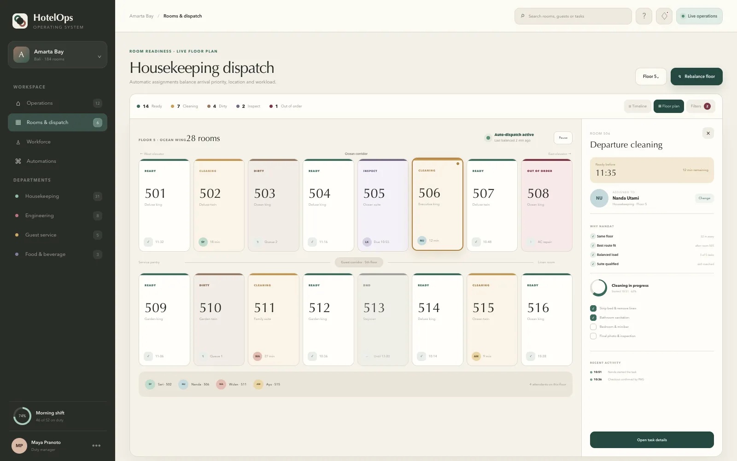This screenshot has width=737, height=461.
Task: Click the LK avatar on room 505
Action: [367, 242]
